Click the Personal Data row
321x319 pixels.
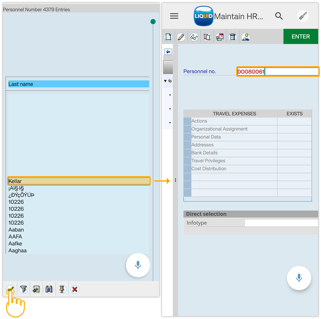[x=234, y=137]
